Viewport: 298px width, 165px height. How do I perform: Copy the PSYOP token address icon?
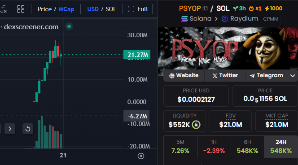pyautogui.click(x=205, y=9)
